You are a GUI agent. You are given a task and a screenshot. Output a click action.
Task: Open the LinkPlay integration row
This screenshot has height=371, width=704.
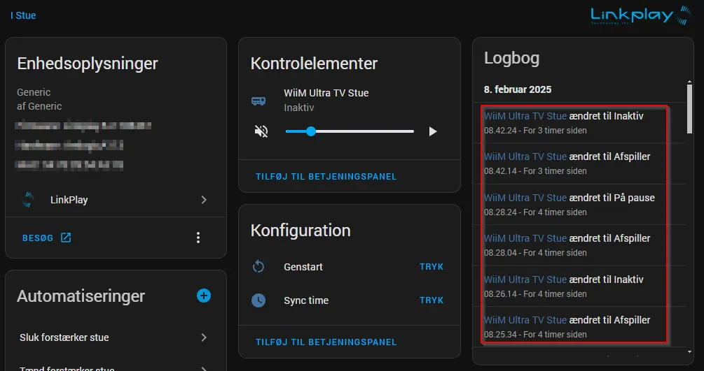tap(116, 200)
